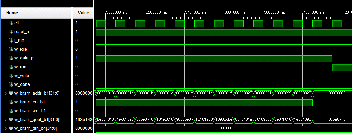The width and height of the screenshot is (352, 133).
Task: Click address segment 0000001f in waveform
Action: pos(223,93)
